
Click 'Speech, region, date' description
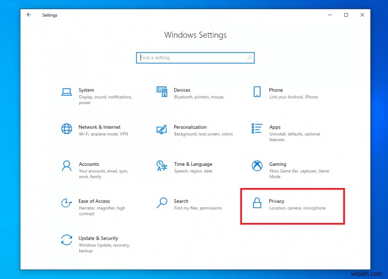point(193,171)
